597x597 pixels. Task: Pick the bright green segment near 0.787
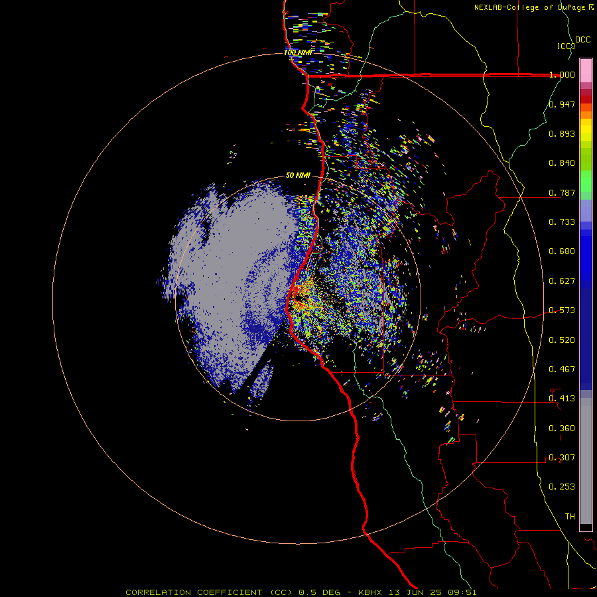(586, 181)
